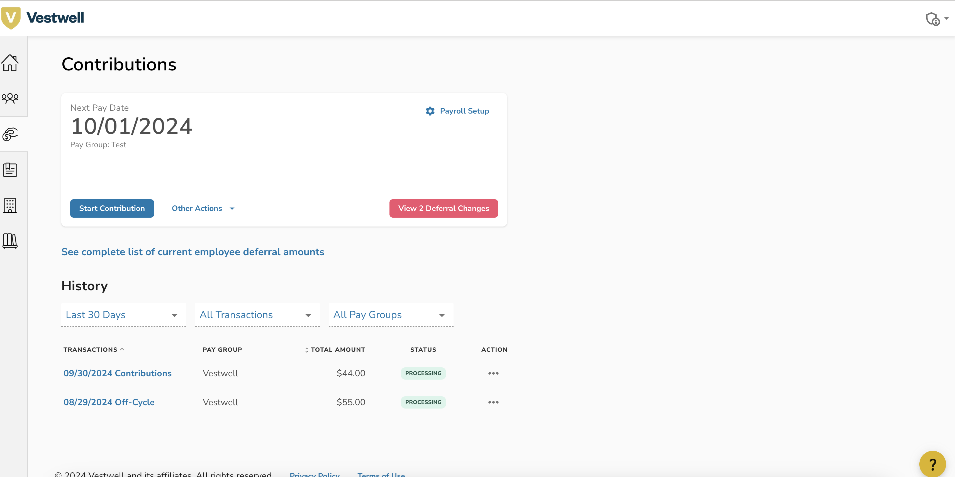Open actions menu for 08/29/2024 Off-Cycle
Image resolution: width=955 pixels, height=477 pixels.
pos(493,402)
